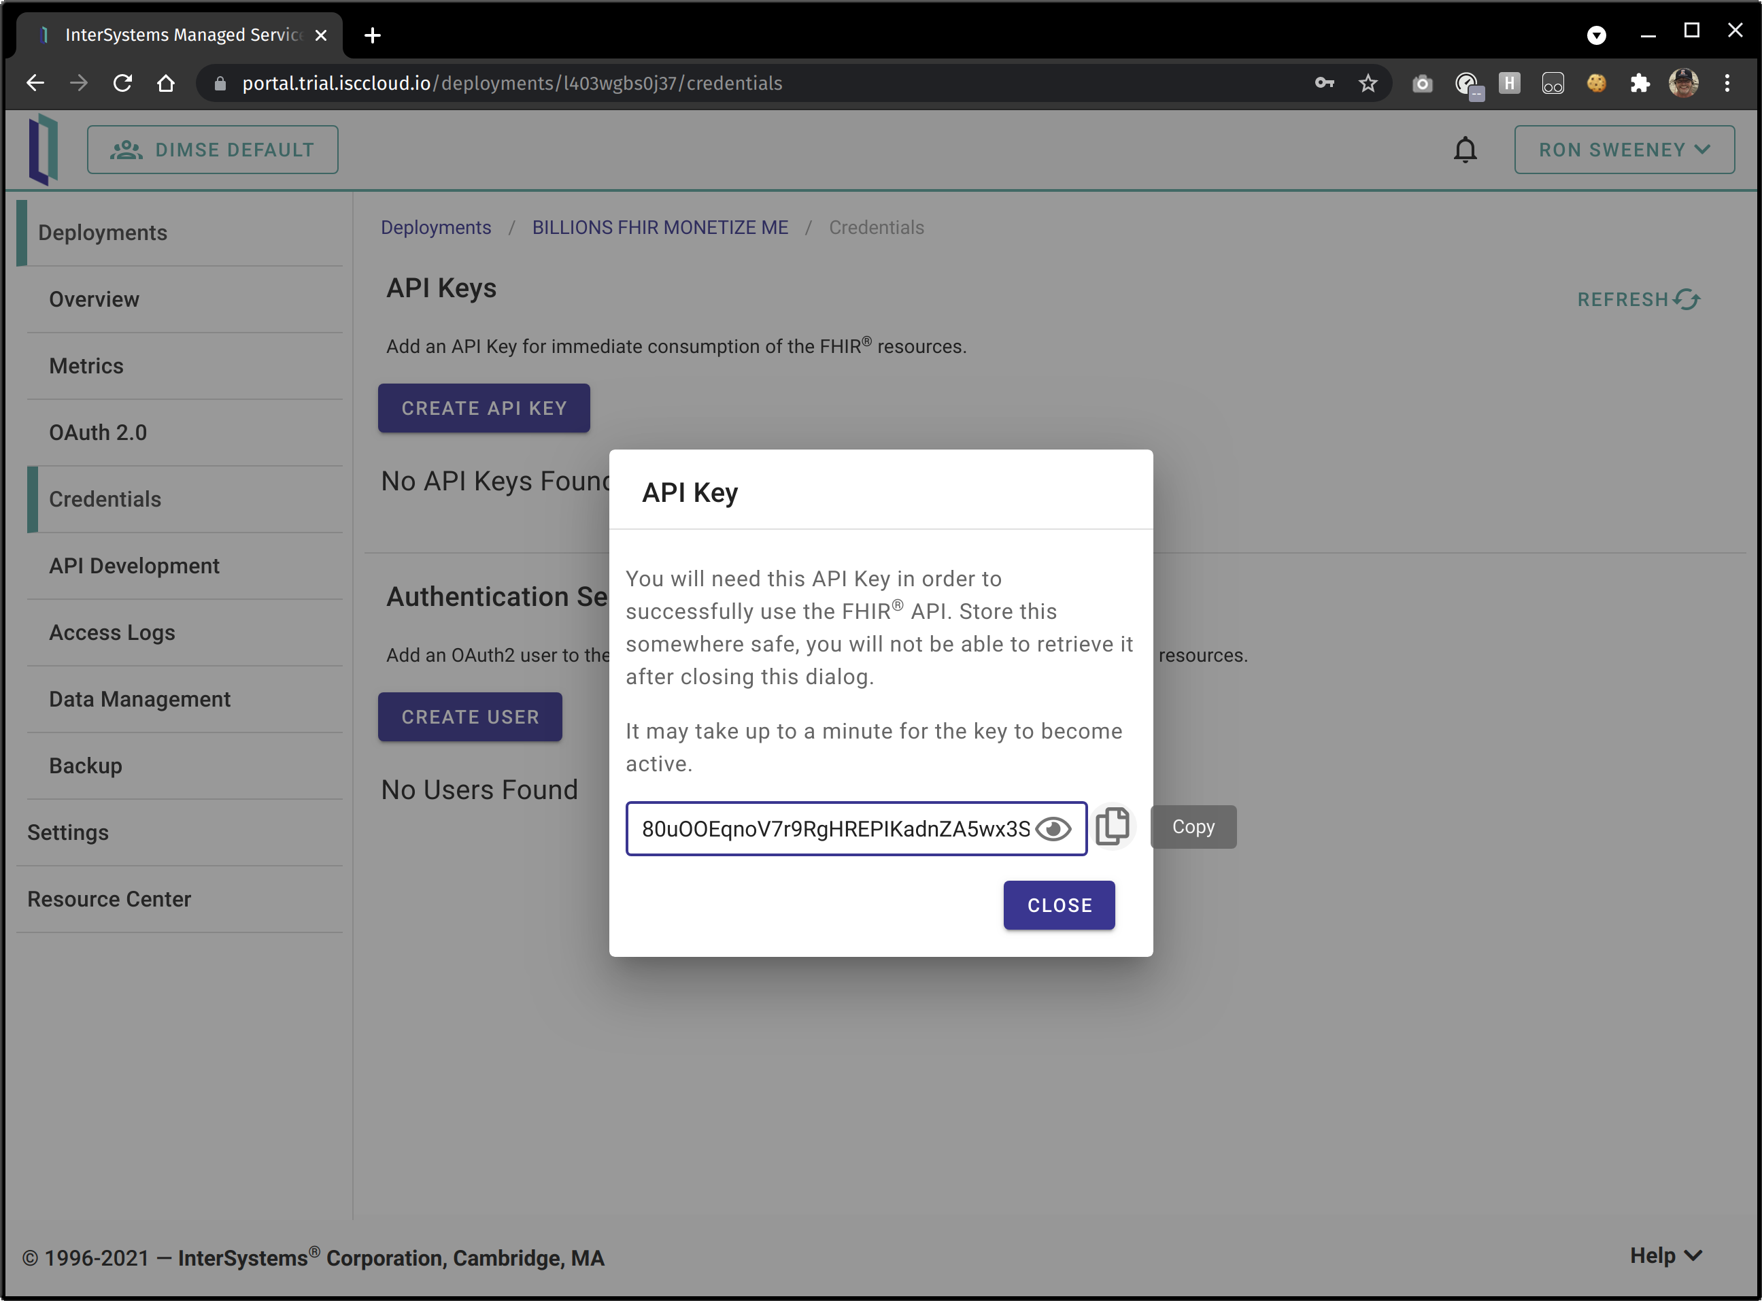Select the InterSystems Managed Services tab
The image size is (1762, 1301).
tap(180, 35)
